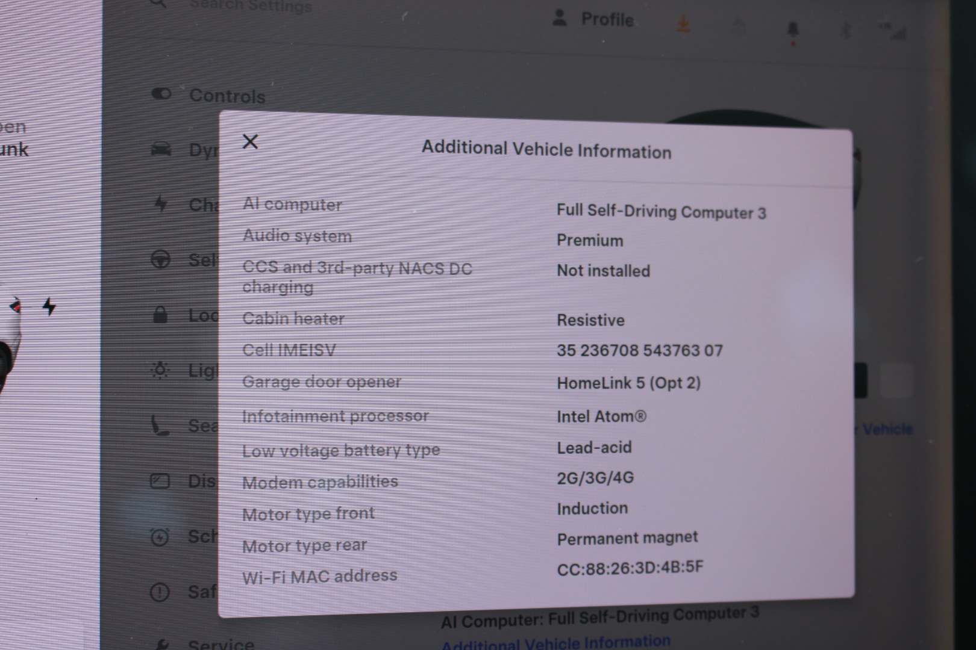Tap the 'Intel Atom®' value
This screenshot has width=976, height=650.
601,416
